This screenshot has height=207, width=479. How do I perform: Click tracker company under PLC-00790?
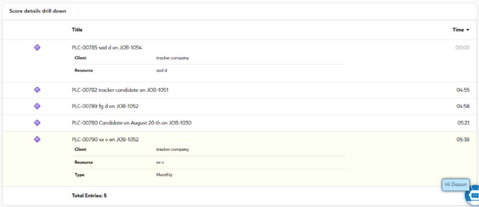click(173, 149)
